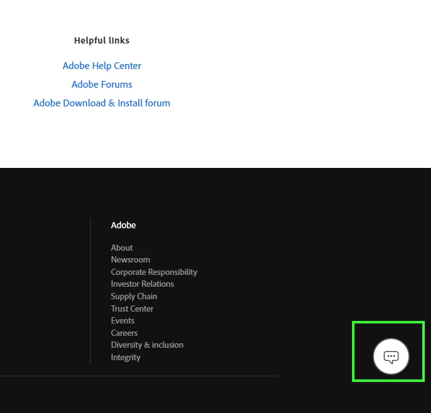
Task: Open Diversity & inclusion footer link
Action: (147, 345)
